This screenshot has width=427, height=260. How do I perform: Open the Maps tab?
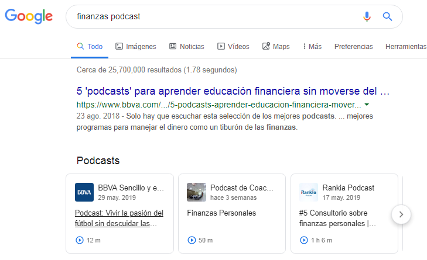pos(276,47)
